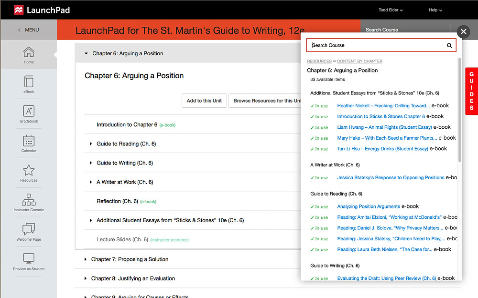
Task: Open Reading: Jessica Statsky, Children Need to Play link
Action: coord(391,239)
